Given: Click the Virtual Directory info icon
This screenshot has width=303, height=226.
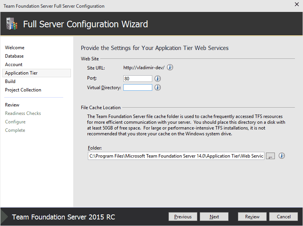Looking at the screenshot, I should coord(158,88).
